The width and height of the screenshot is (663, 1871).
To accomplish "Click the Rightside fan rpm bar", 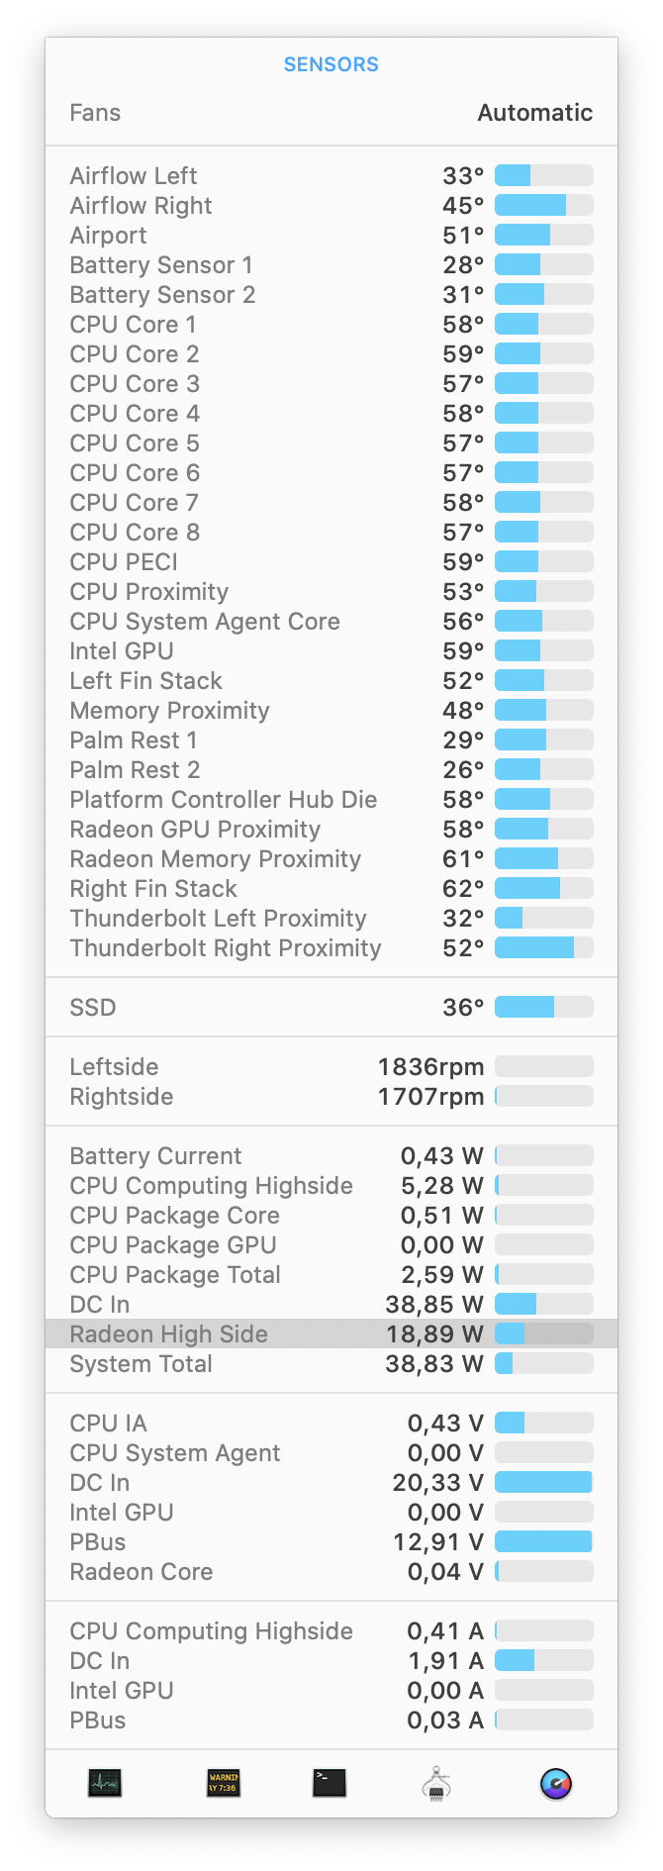I will (x=543, y=1096).
